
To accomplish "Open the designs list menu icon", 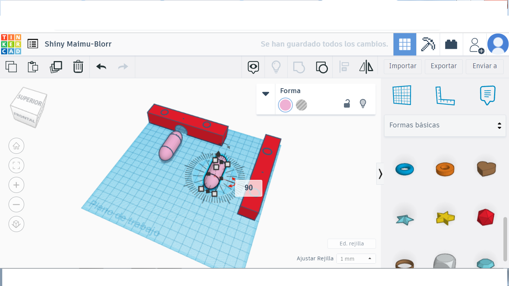I will coord(33,44).
